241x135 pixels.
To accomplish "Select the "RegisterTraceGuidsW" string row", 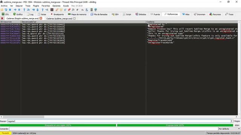I will 119,40.
